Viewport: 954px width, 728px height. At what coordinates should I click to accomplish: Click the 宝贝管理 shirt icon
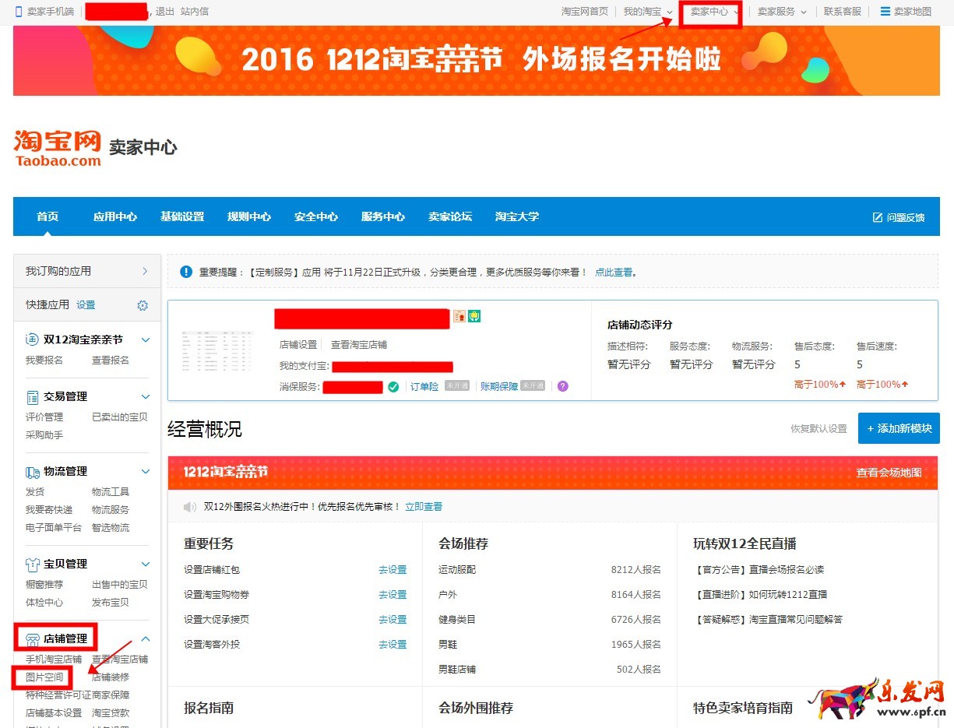click(x=33, y=564)
